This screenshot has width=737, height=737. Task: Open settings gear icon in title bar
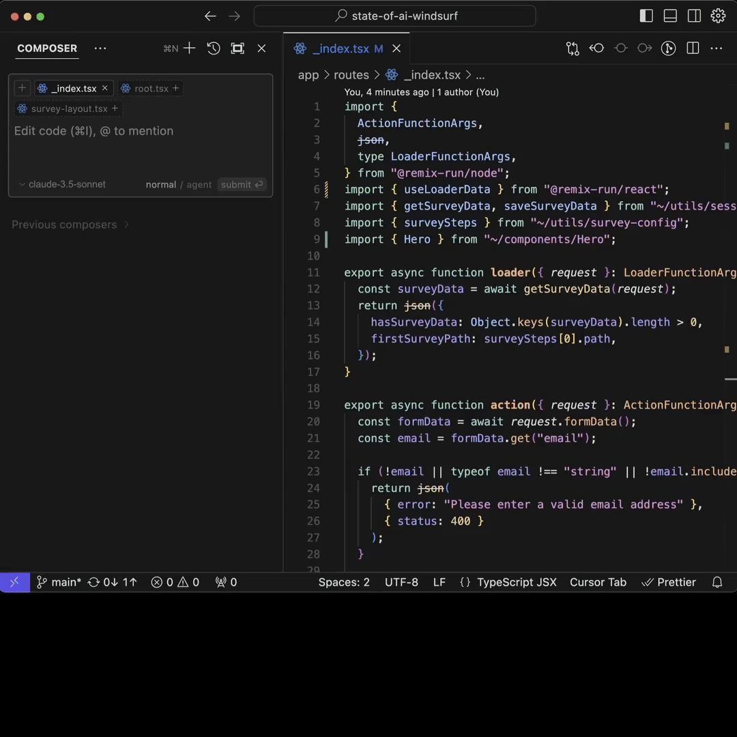click(x=718, y=16)
